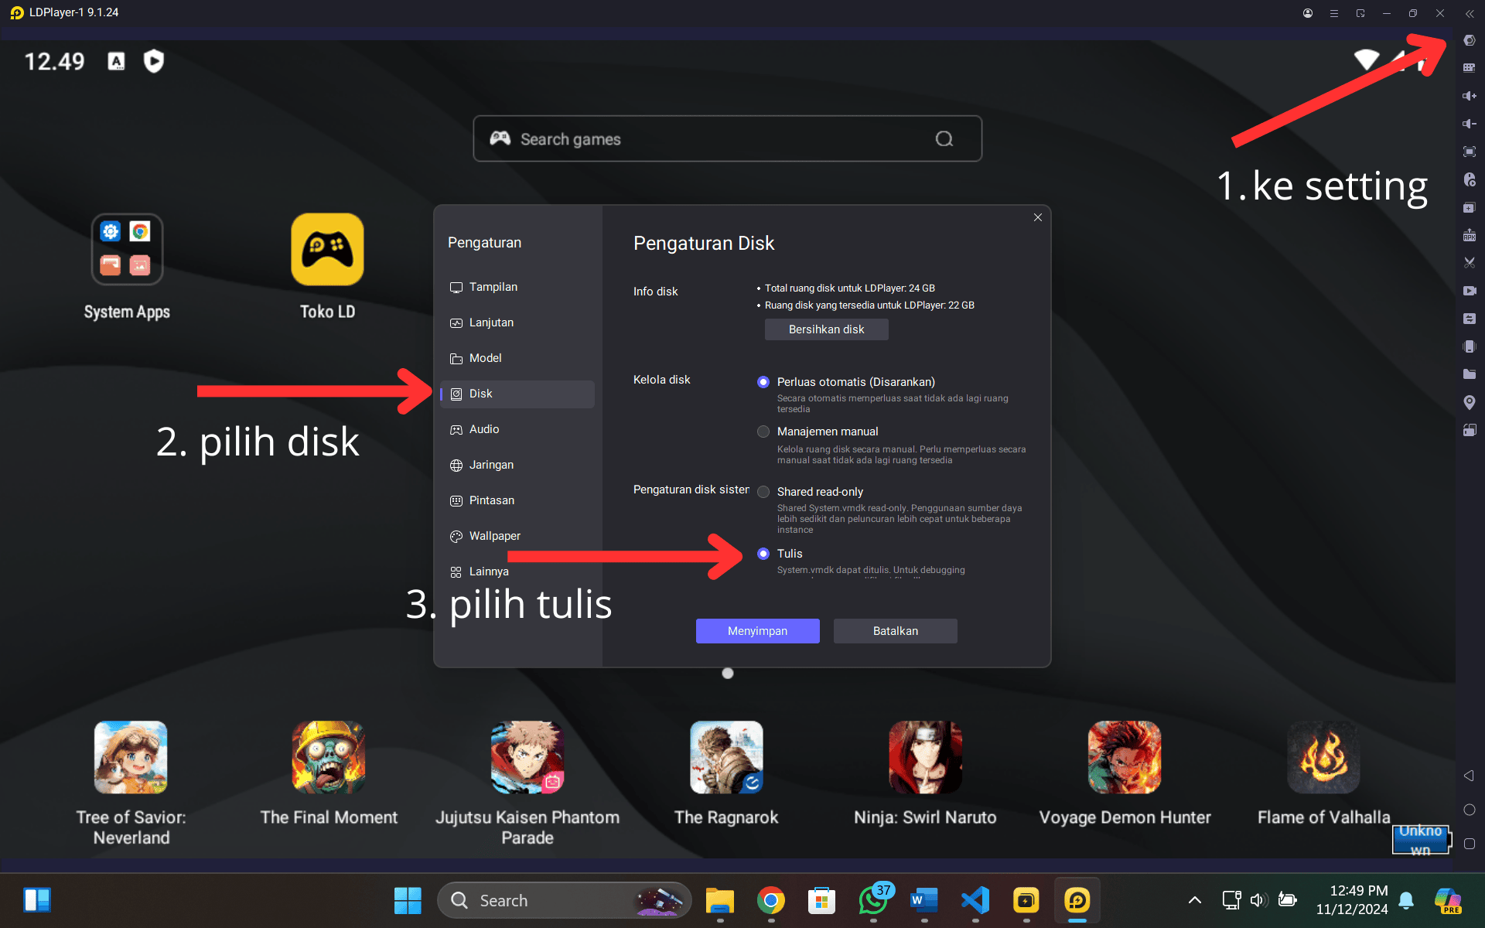Screen dimensions: 1485x928
Task: Switch to the Audio settings tab
Action: pyautogui.click(x=484, y=429)
